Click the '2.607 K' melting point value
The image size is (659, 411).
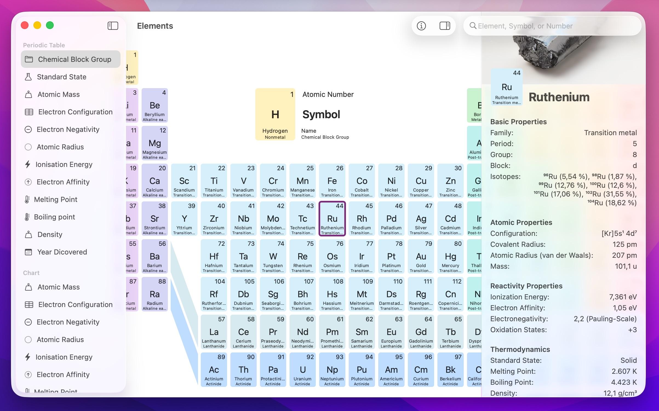tap(624, 371)
